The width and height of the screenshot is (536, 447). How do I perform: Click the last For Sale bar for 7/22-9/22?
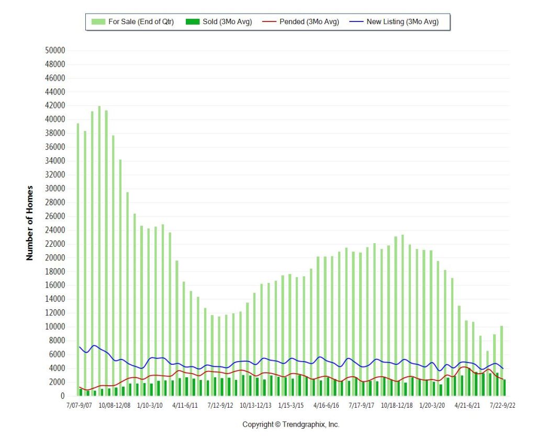click(501, 361)
